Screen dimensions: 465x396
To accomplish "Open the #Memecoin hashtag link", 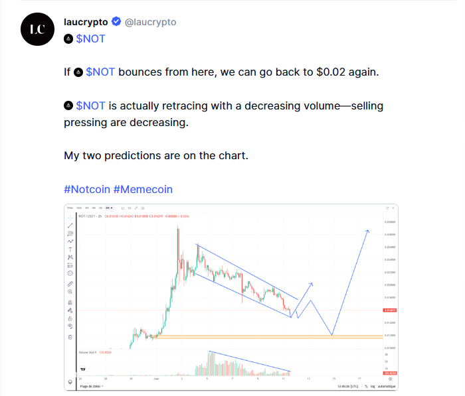I will (143, 189).
